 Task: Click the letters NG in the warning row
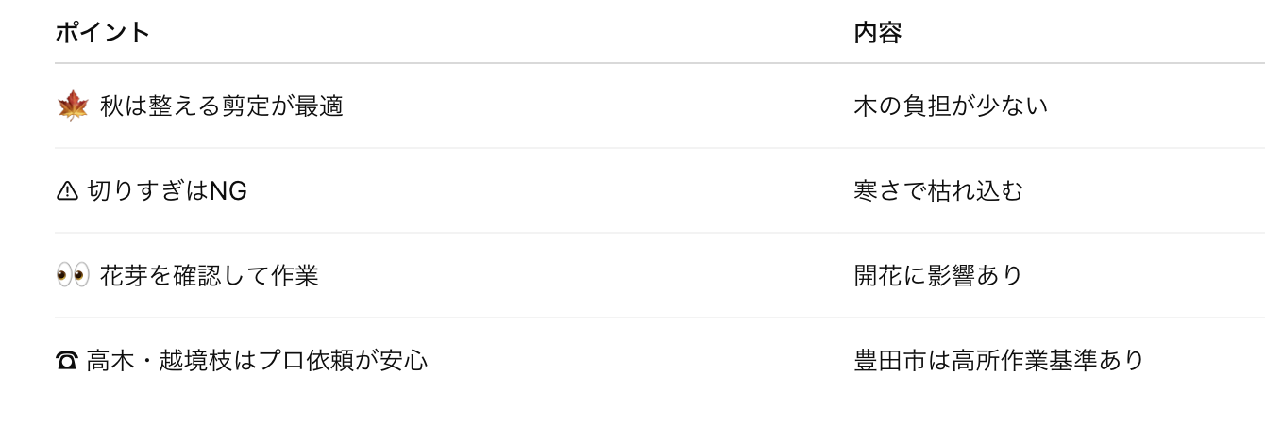[x=228, y=191]
